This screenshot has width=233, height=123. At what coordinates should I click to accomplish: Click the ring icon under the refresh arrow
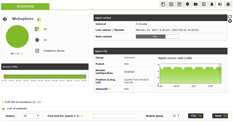pos(230,21)
